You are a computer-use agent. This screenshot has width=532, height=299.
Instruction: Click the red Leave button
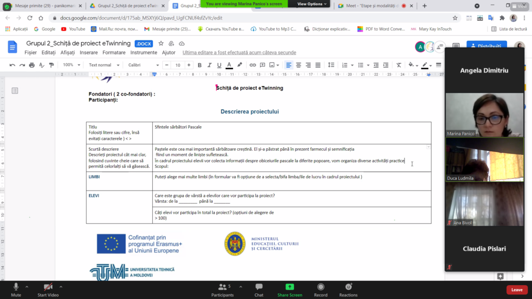(x=517, y=290)
